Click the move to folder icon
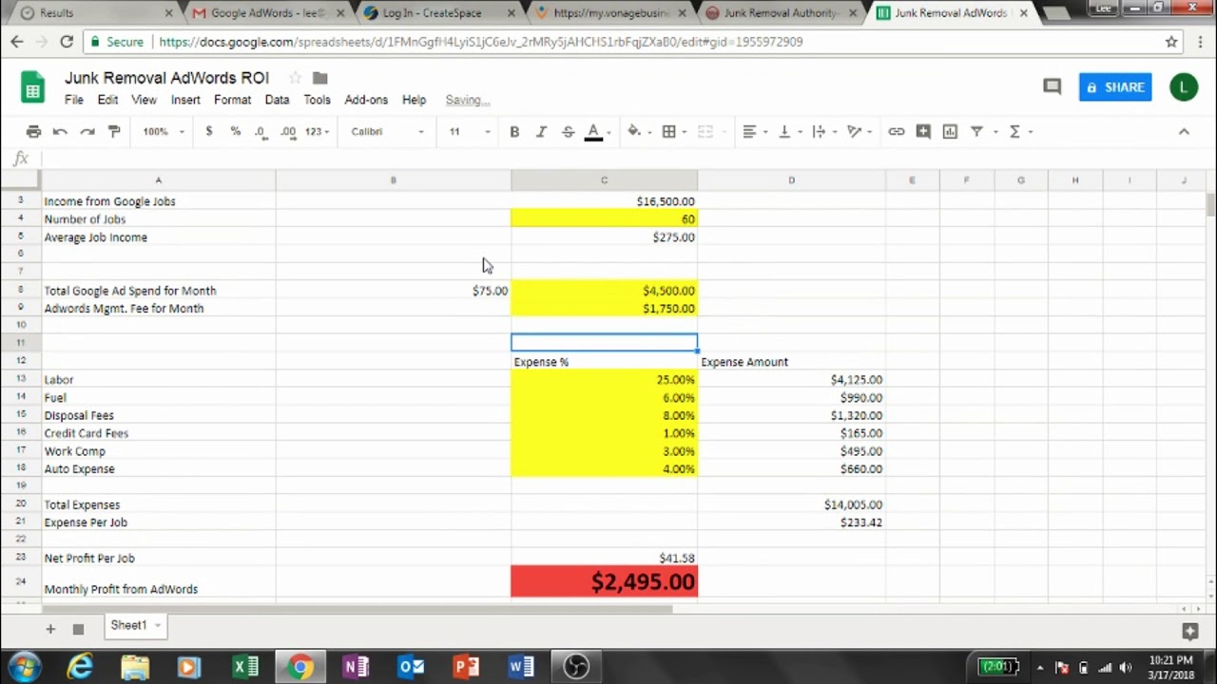The width and height of the screenshot is (1217, 684). (320, 78)
